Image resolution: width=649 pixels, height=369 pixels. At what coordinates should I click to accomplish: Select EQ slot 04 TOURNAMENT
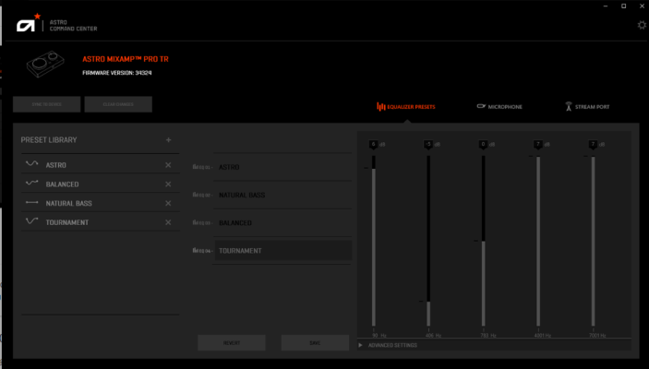(x=282, y=251)
